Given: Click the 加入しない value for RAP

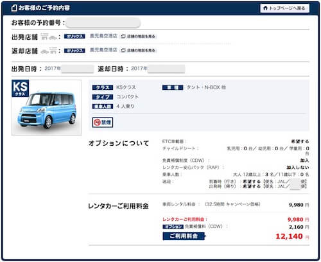Looking at the screenshot, I should pos(298,167).
